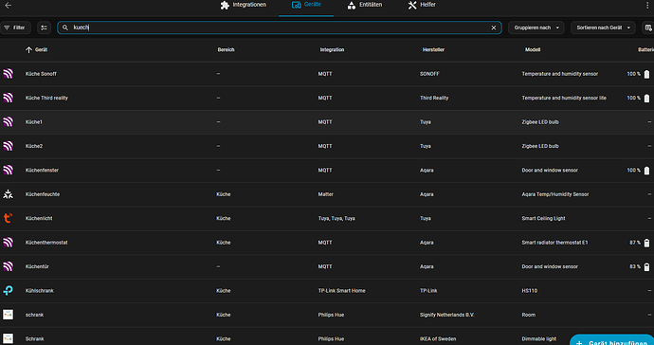The width and height of the screenshot is (654, 345).
Task: Click Third Reality manufacturer cell
Action: (434, 98)
